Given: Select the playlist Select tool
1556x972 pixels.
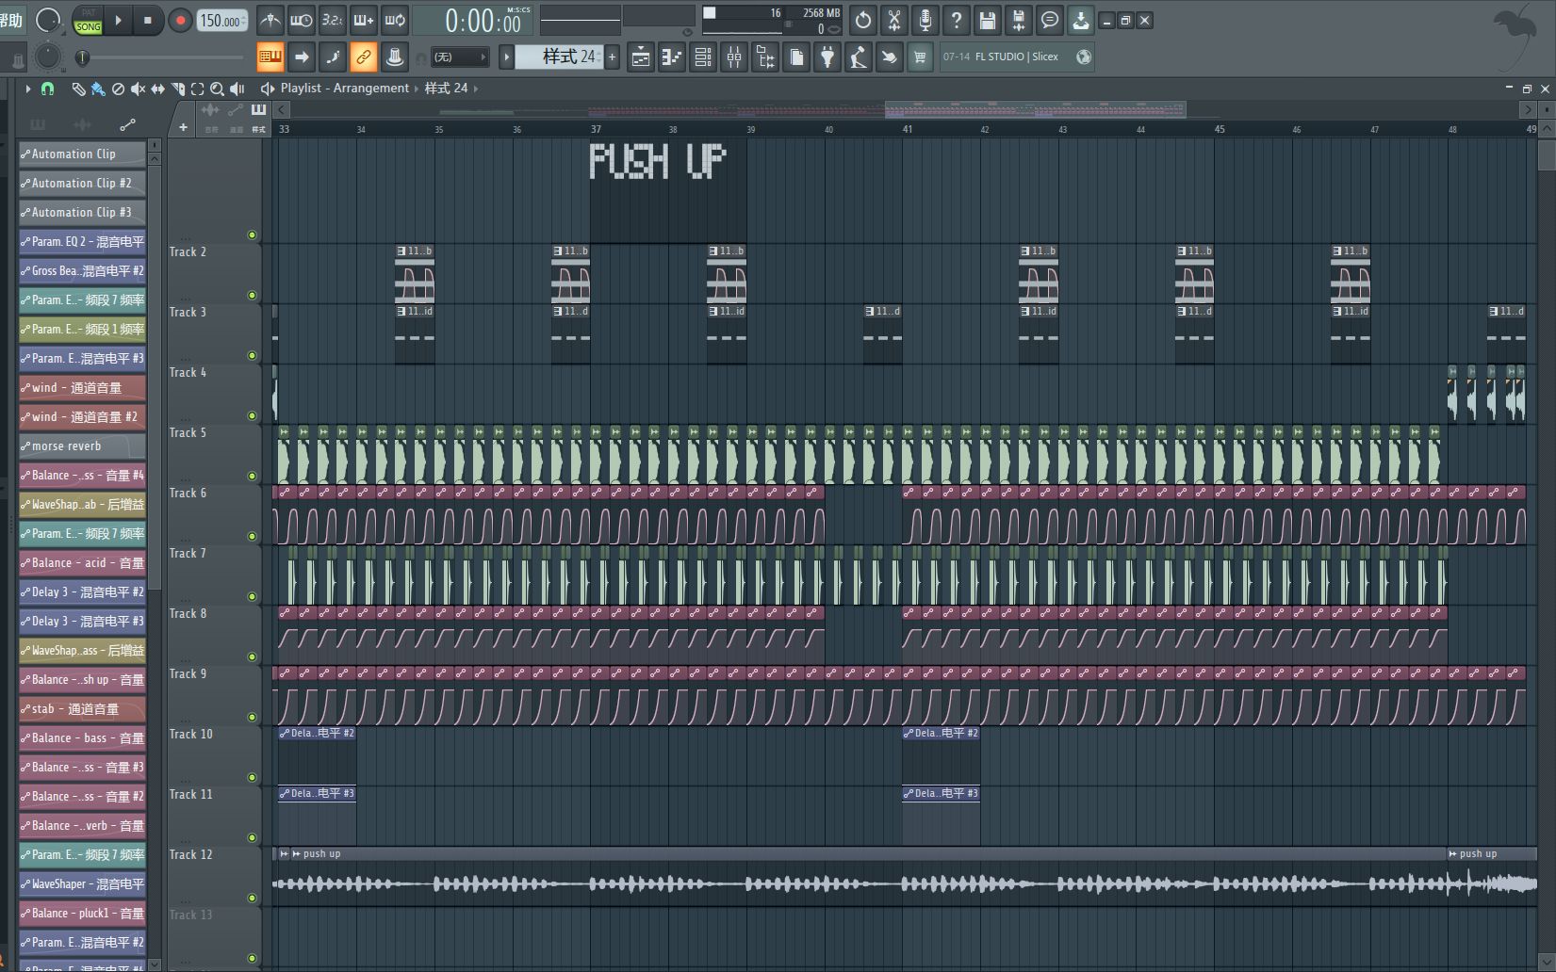Looking at the screenshot, I should pyautogui.click(x=197, y=89).
